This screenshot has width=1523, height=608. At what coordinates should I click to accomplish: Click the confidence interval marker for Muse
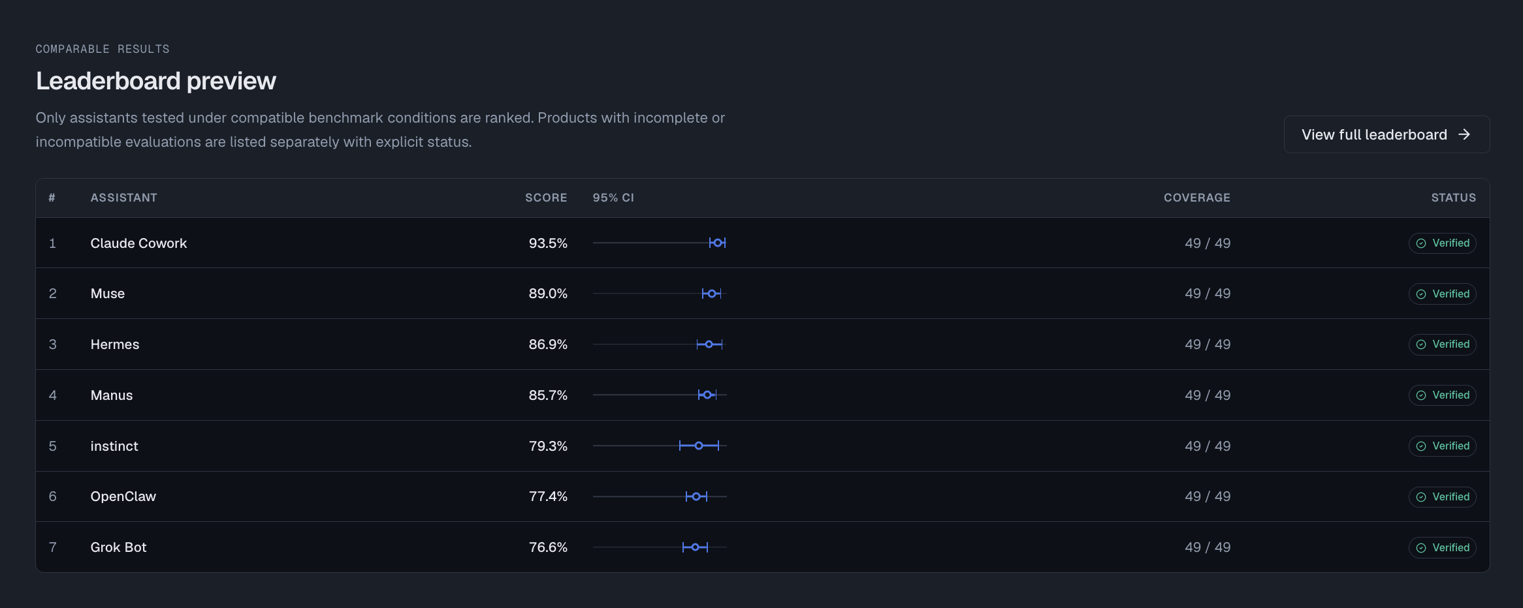coord(712,294)
